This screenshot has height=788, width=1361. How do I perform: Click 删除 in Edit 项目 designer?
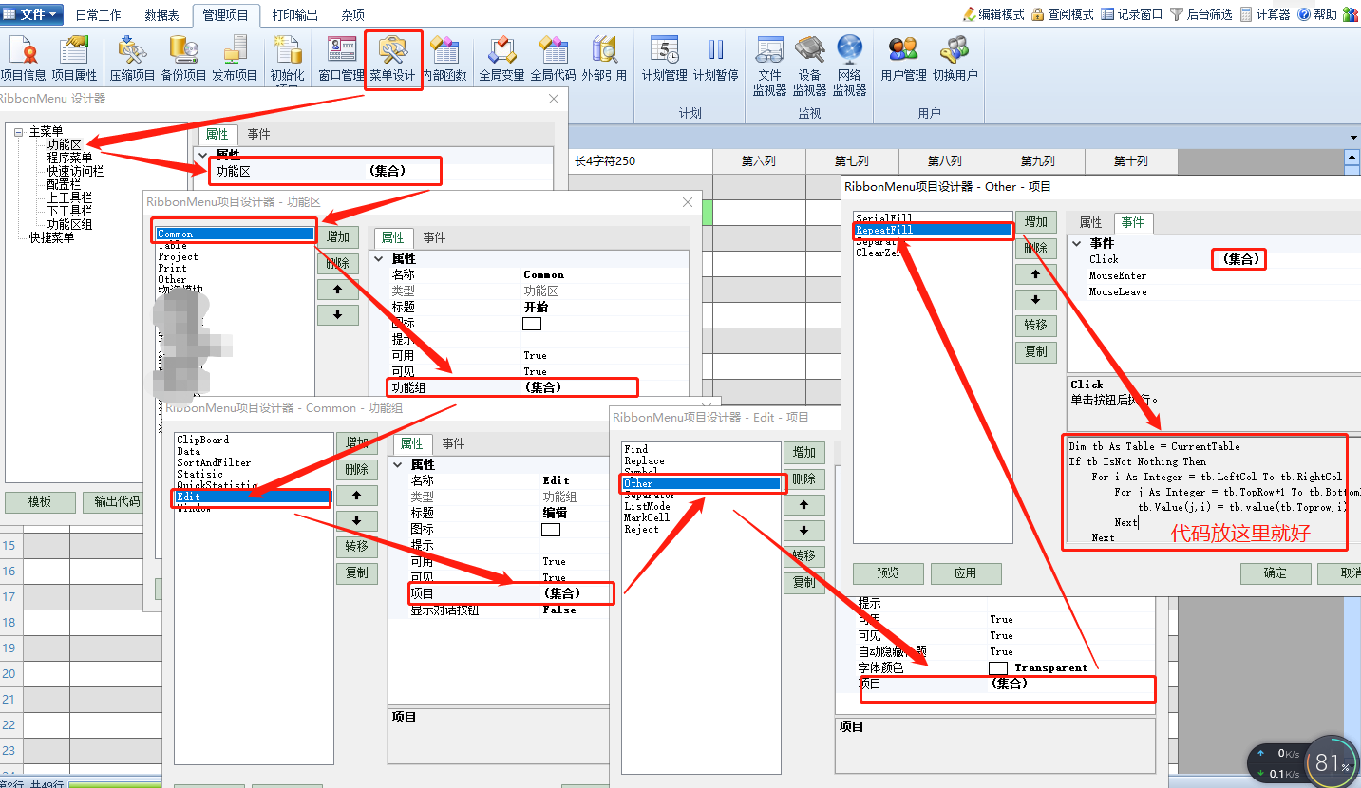(x=804, y=479)
